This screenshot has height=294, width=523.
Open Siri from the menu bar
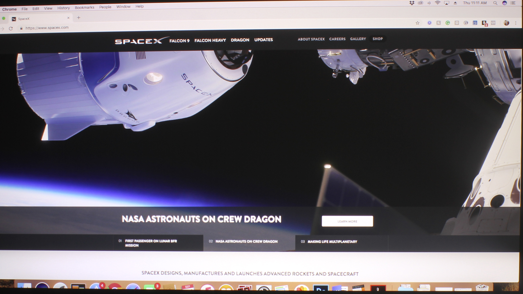click(x=504, y=3)
